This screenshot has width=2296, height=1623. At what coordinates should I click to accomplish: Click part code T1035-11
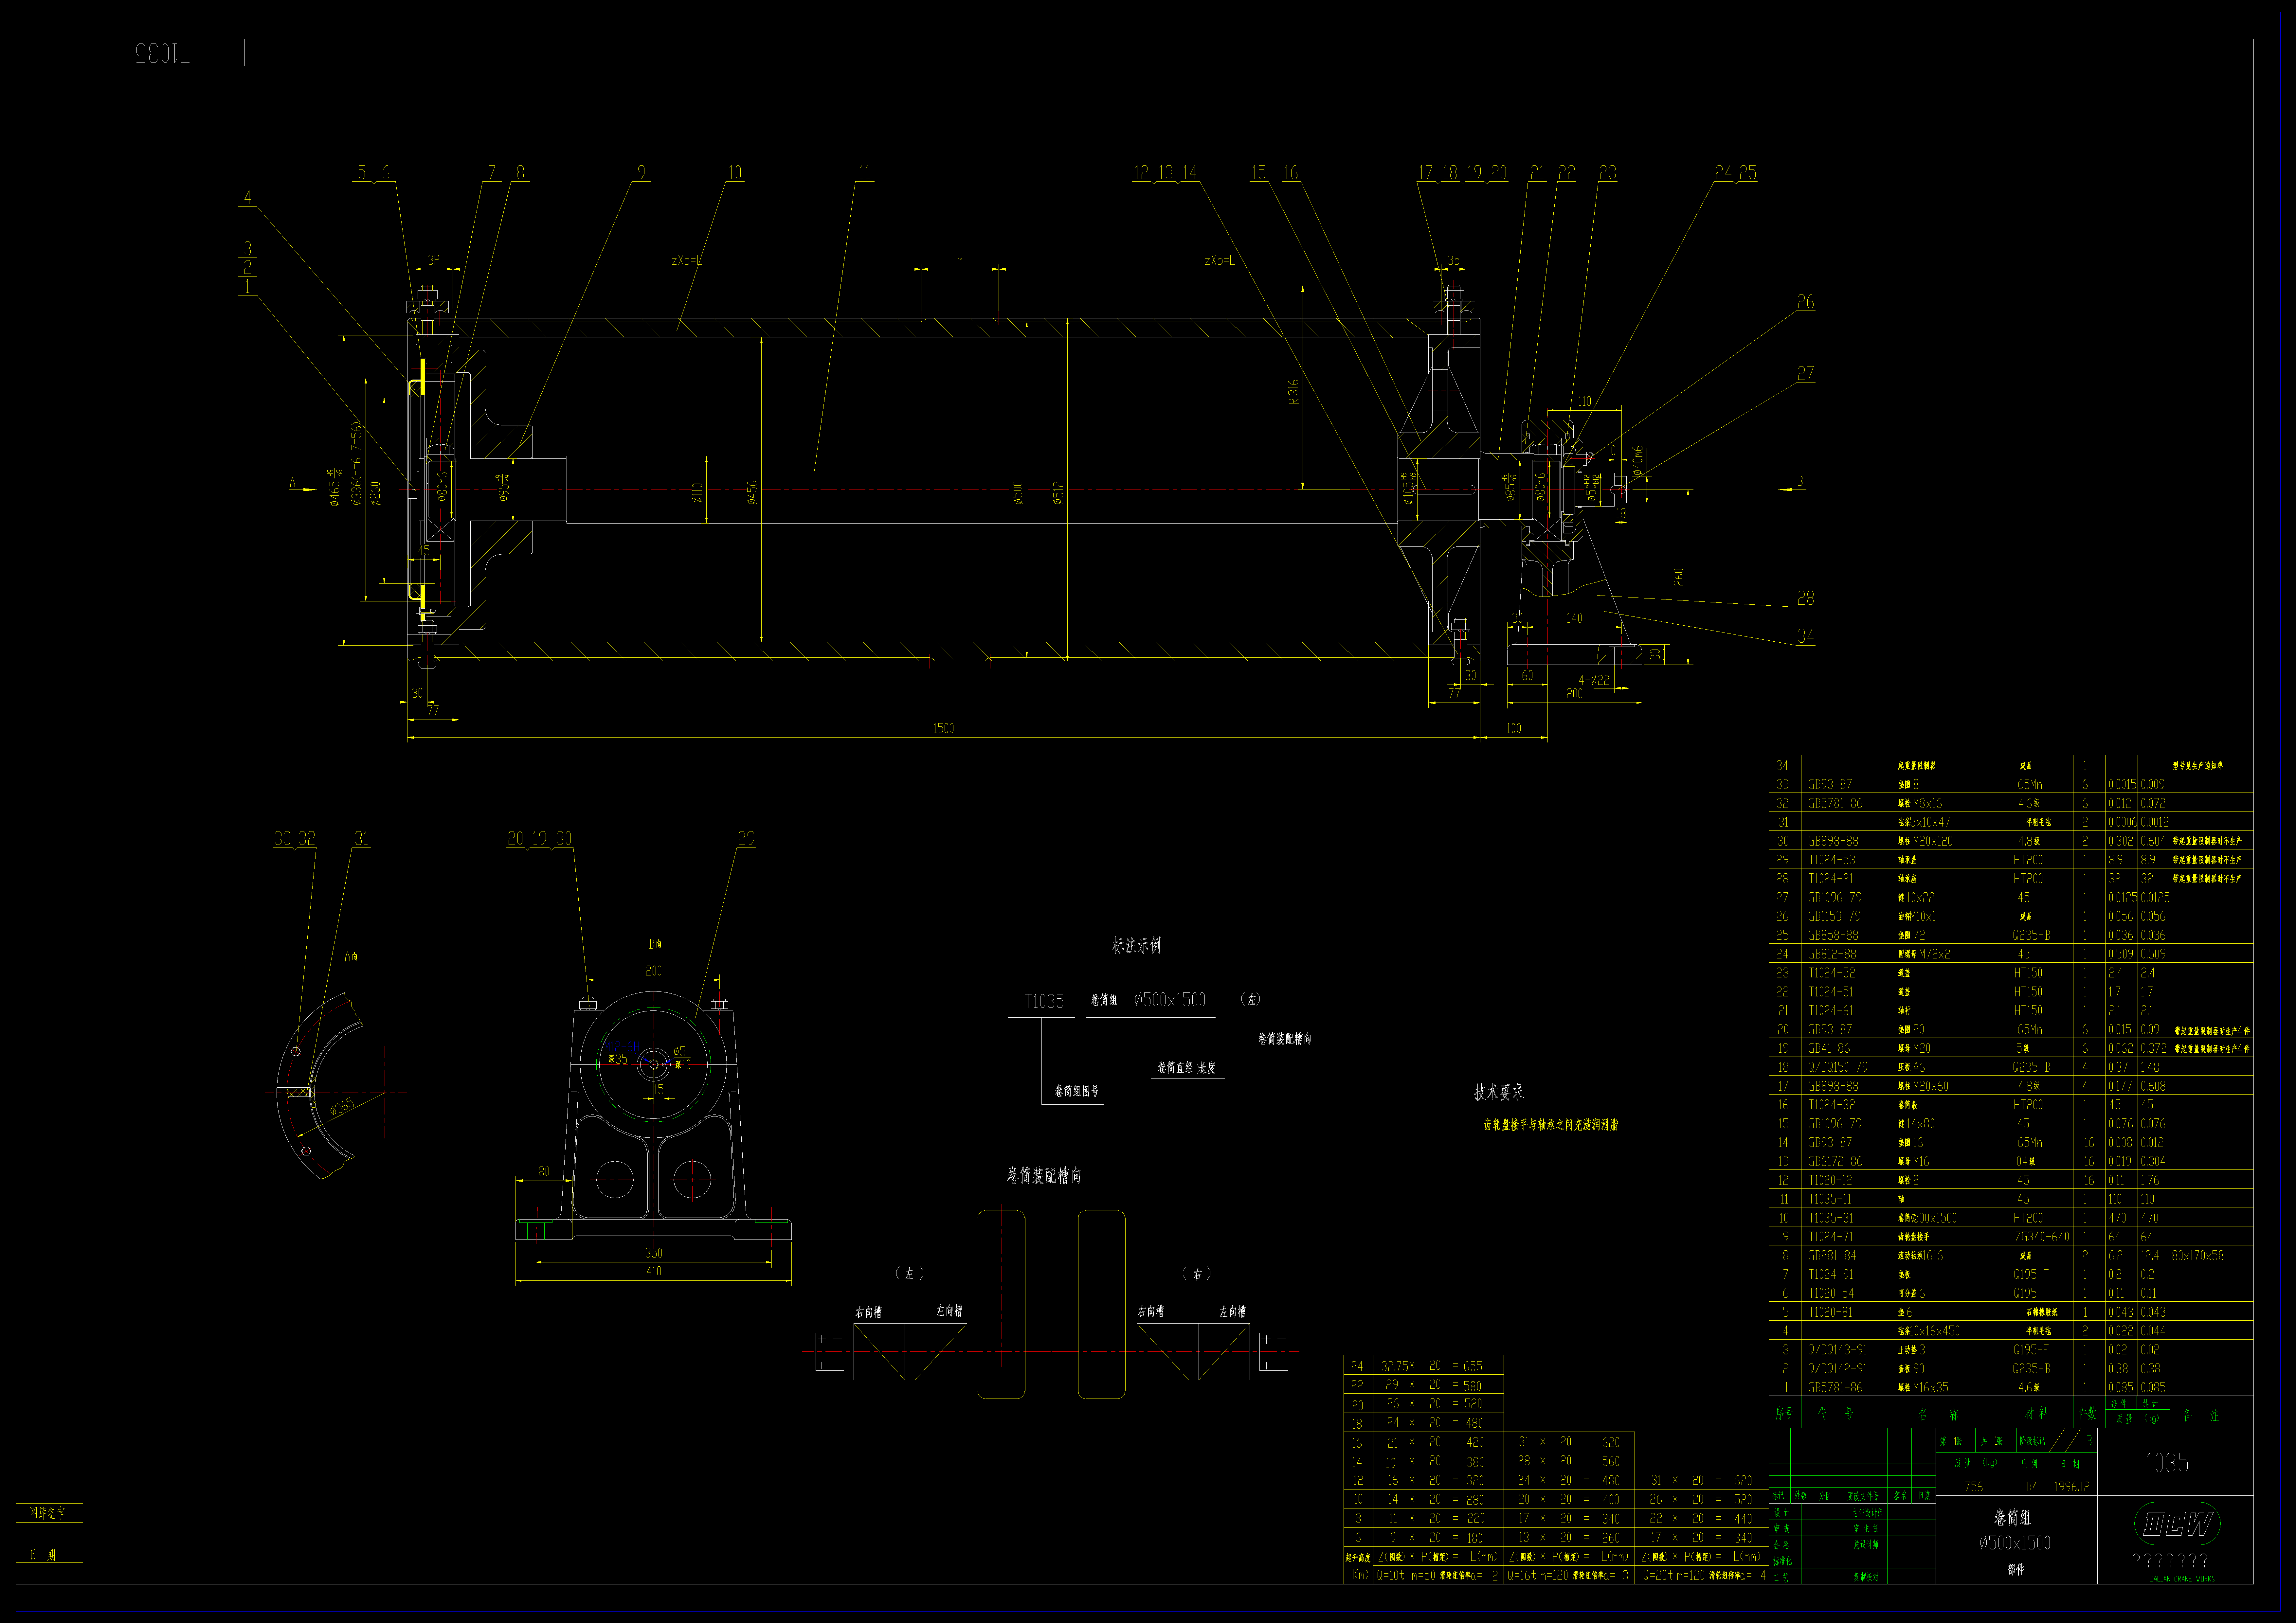1830,1199
